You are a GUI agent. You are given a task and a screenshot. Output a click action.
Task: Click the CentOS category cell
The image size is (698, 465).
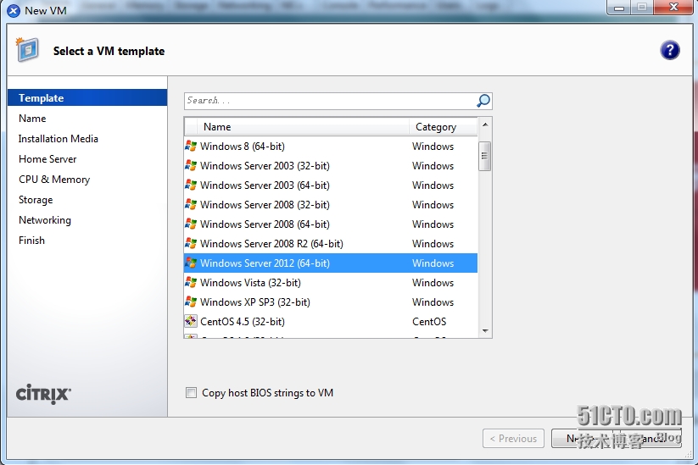coord(429,321)
